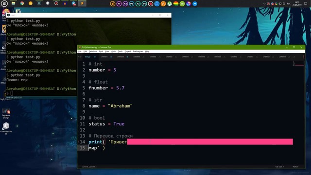Viewport: 311px width, 175px height.
Task: Open the After Effects (Ae) dock icon
Action: pos(125,3)
